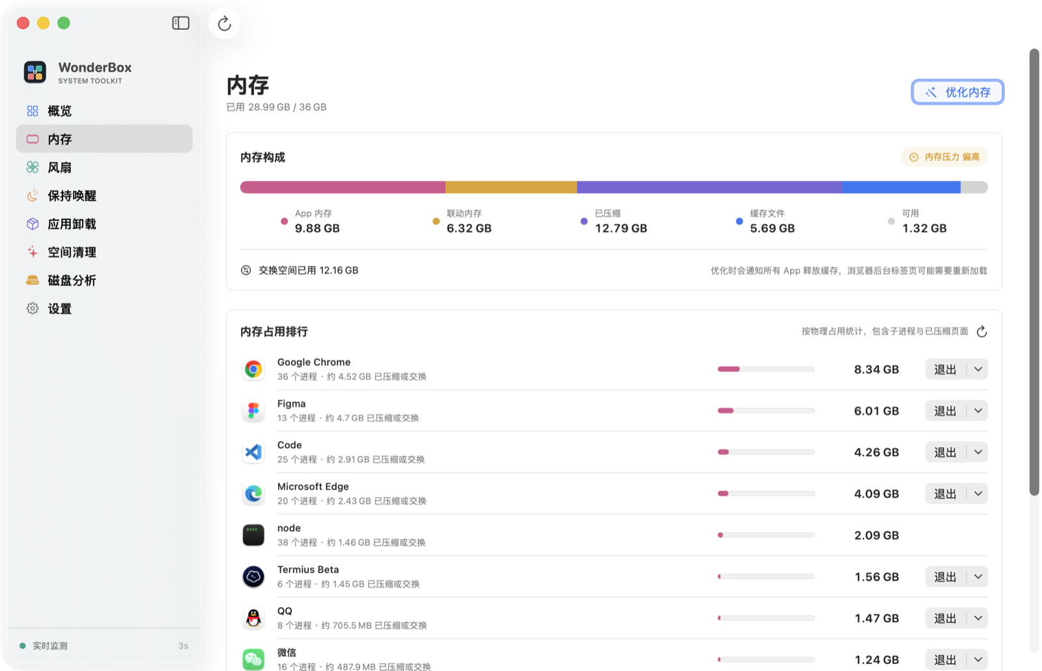Click the 已用 28.99 GB / 36 GB text
Screen dimensions: 1042x671
point(276,107)
